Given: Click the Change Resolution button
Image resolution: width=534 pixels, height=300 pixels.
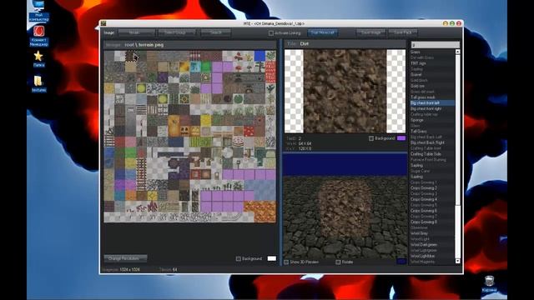Looking at the screenshot, I should pos(125,258).
